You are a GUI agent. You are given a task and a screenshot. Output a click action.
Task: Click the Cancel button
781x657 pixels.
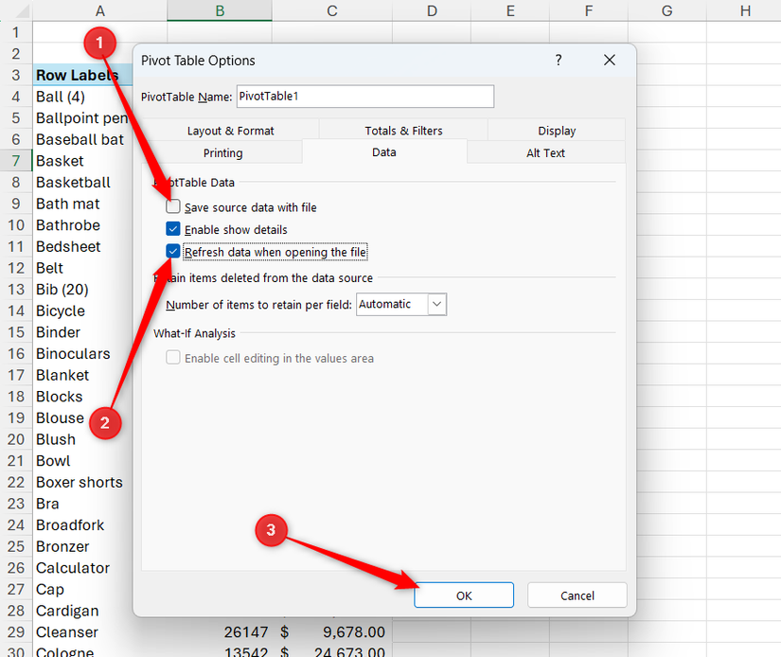click(577, 595)
